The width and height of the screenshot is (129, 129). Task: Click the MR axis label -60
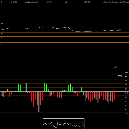(126, 106)
